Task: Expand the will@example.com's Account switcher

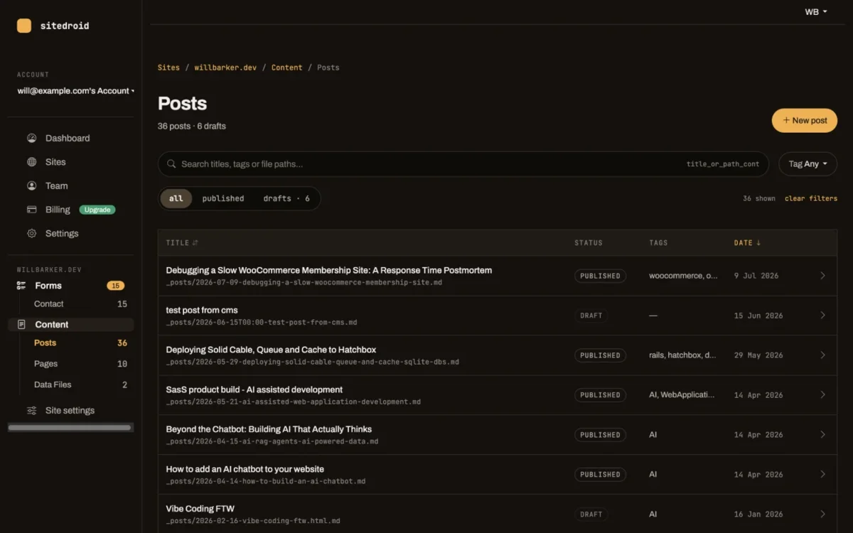Action: (x=75, y=91)
